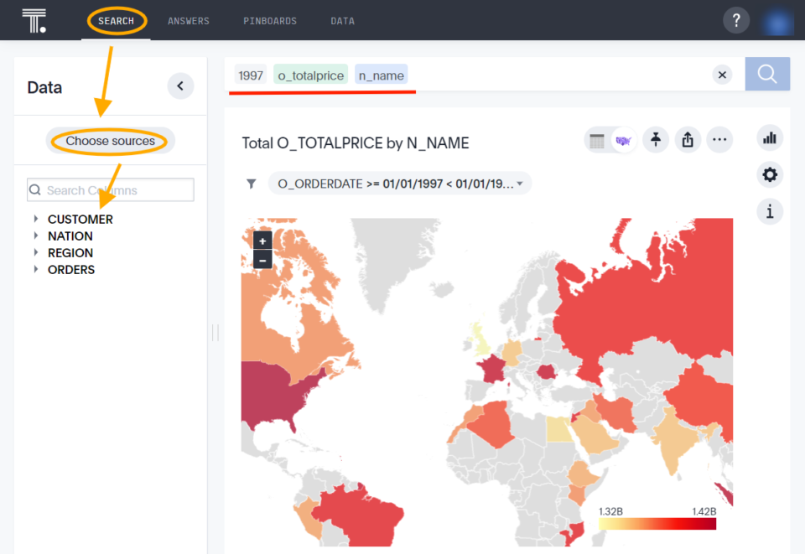This screenshot has height=554, width=805.
Task: Show answer details via the info icon
Action: click(x=769, y=211)
